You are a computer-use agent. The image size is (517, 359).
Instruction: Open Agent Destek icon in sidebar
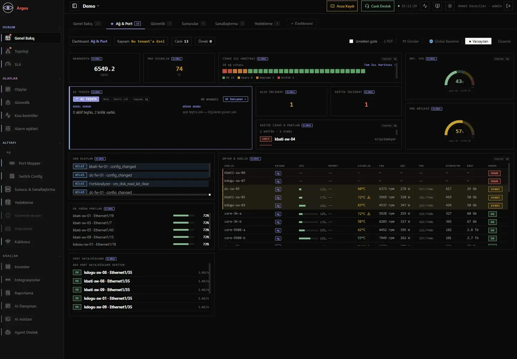coord(8,332)
